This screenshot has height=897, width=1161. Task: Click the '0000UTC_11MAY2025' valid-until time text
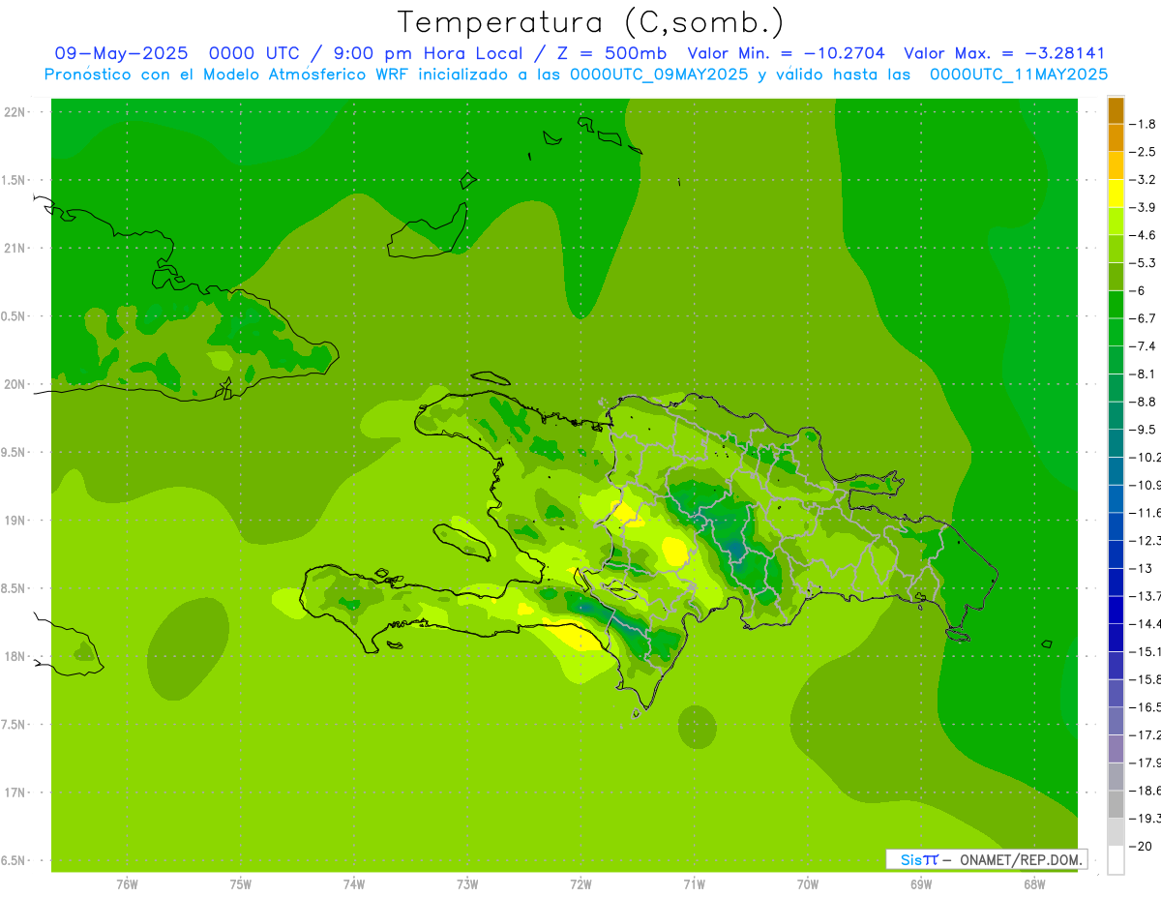tap(1018, 75)
